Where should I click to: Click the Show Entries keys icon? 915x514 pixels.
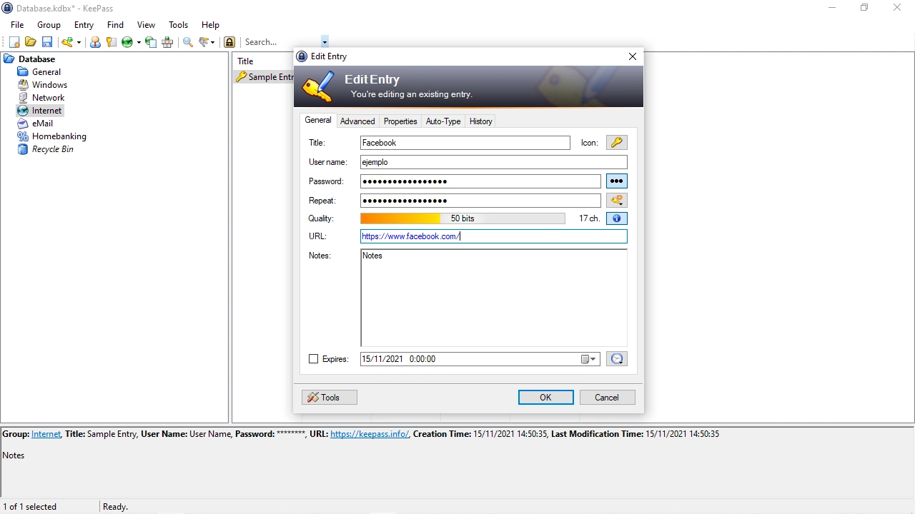204,42
